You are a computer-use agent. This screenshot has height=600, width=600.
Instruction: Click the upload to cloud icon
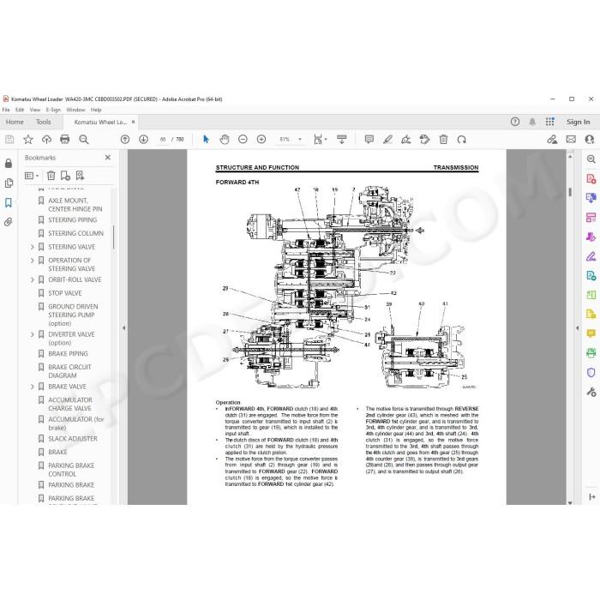[x=46, y=140]
